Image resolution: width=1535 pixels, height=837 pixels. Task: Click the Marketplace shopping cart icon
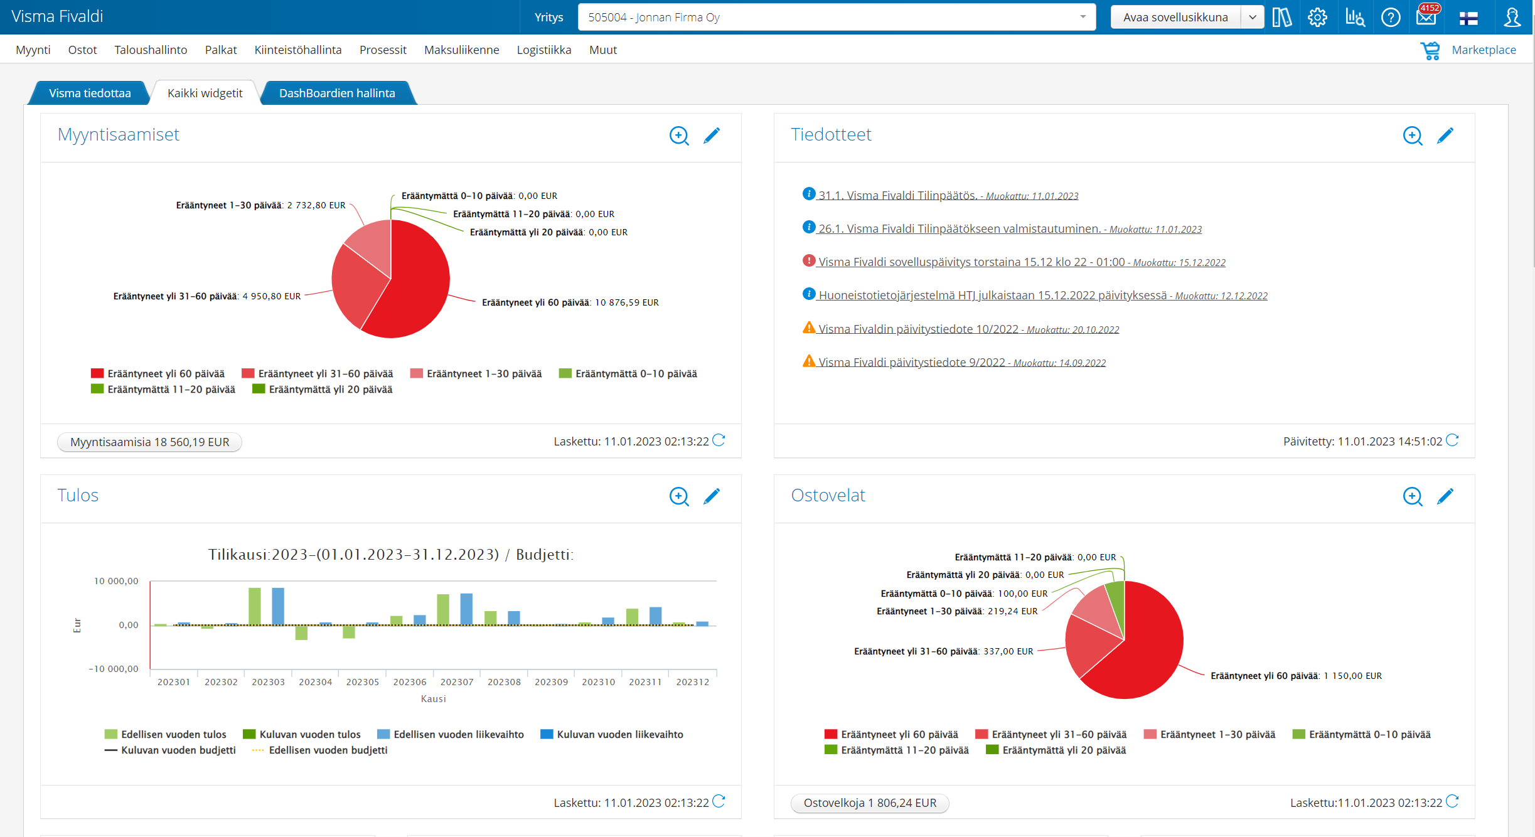[x=1430, y=50]
